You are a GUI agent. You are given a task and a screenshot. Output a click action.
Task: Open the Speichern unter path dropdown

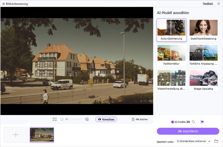[x=194, y=141]
